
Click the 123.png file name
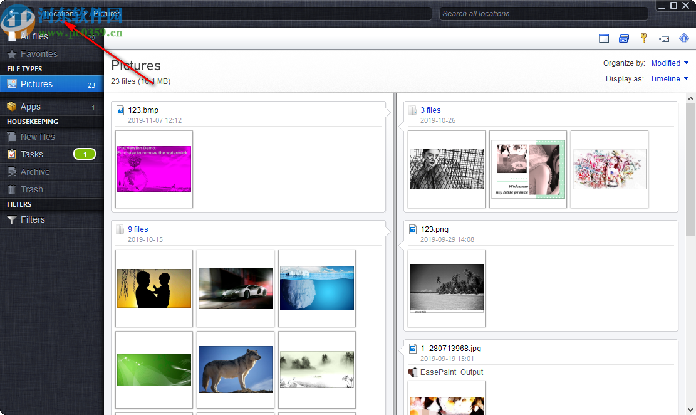435,229
